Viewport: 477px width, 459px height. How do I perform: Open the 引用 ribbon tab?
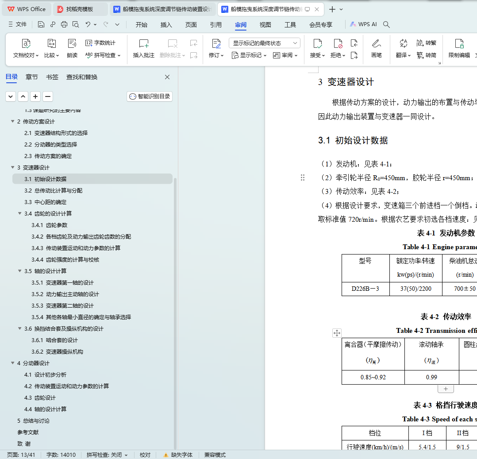(x=215, y=25)
